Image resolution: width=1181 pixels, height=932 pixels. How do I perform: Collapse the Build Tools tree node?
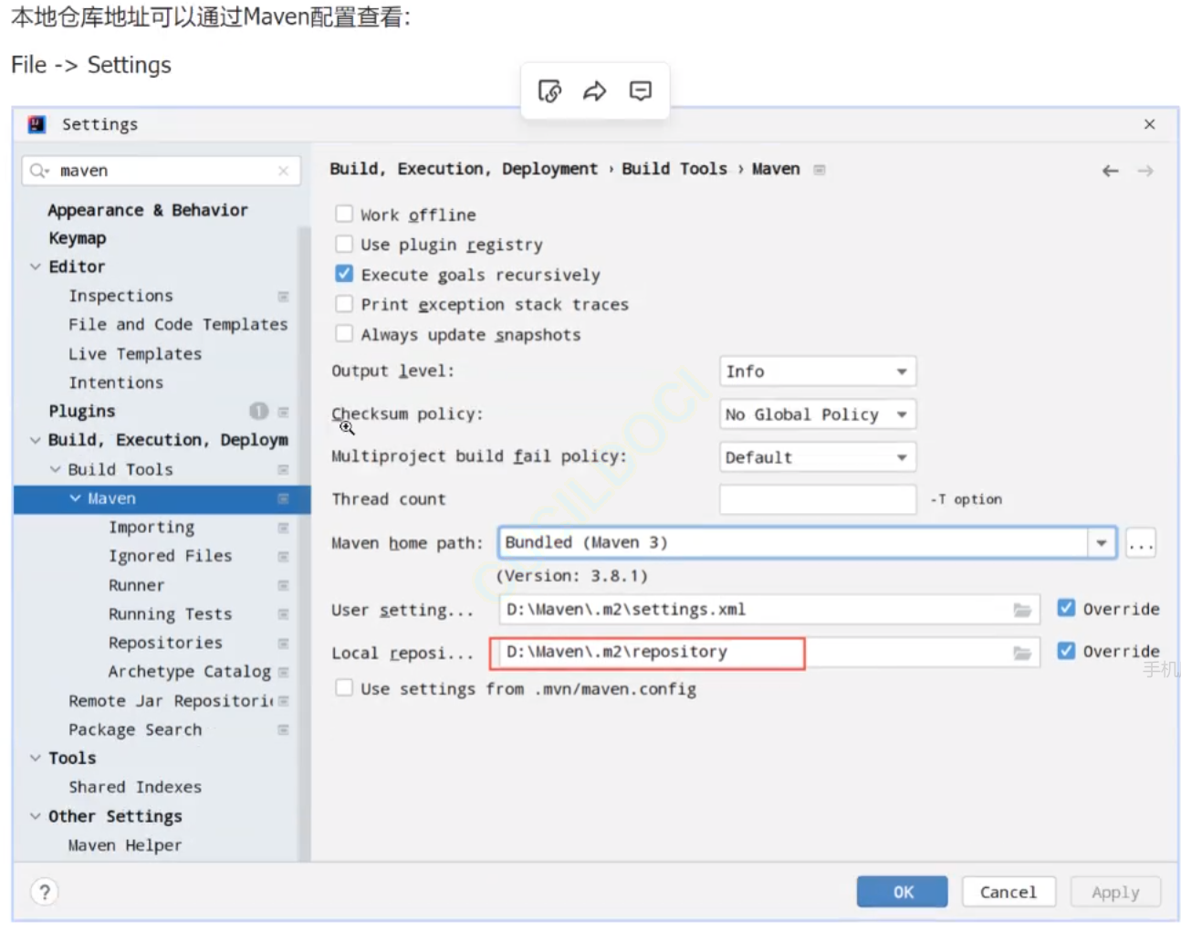coord(56,470)
